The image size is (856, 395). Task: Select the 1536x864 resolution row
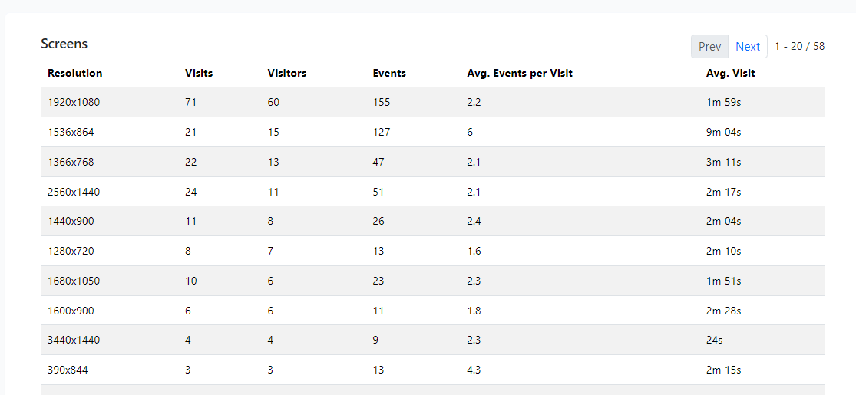pyautogui.click(x=432, y=132)
